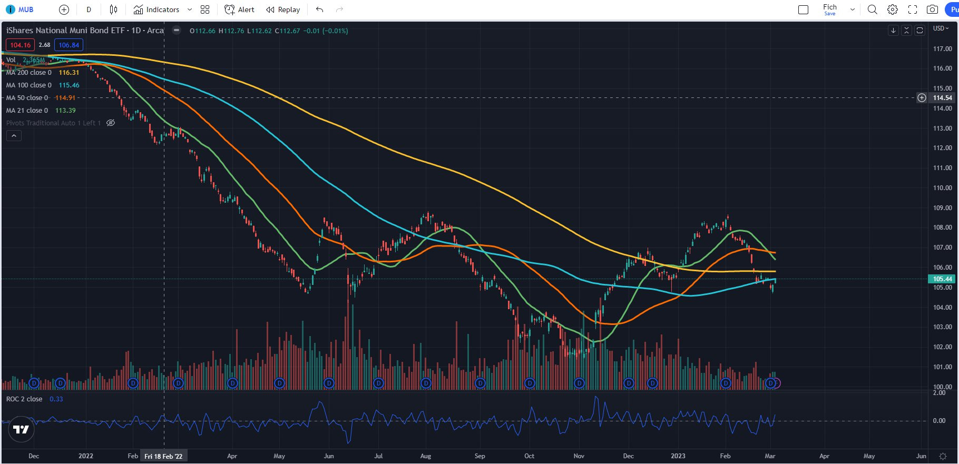Open quick search magnifier

tap(873, 9)
